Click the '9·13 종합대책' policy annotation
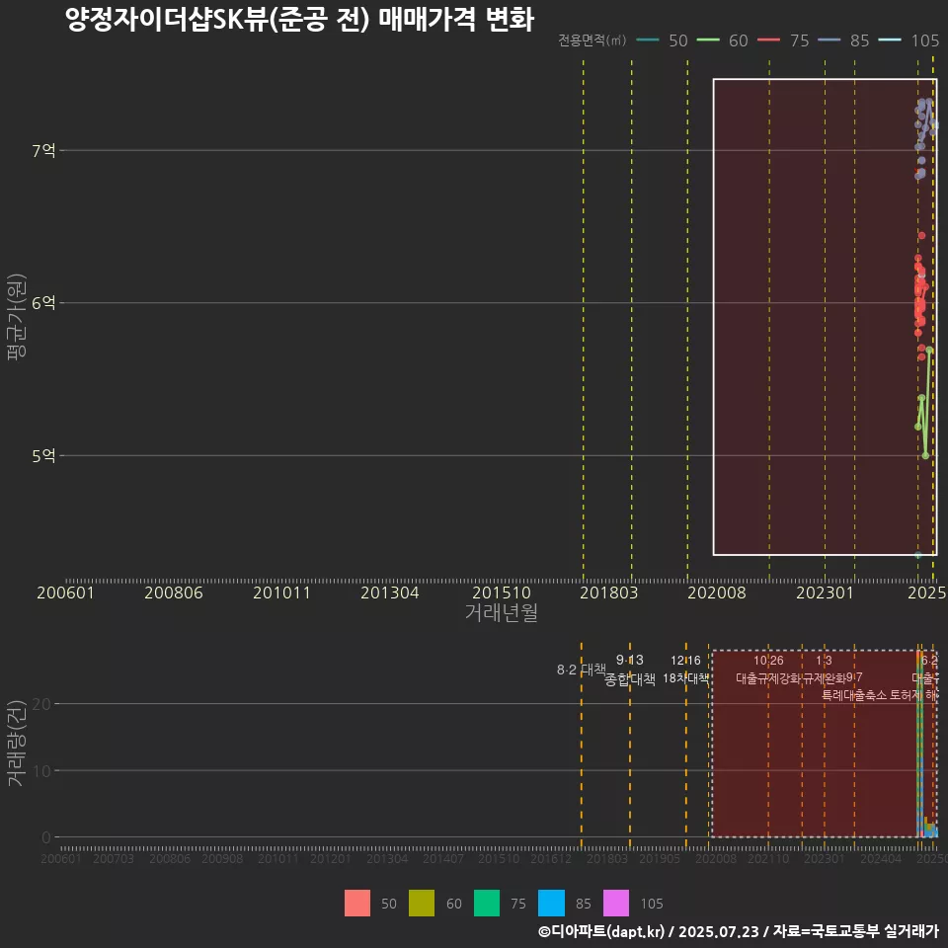Screen dimensions: 948x948 tap(629, 670)
